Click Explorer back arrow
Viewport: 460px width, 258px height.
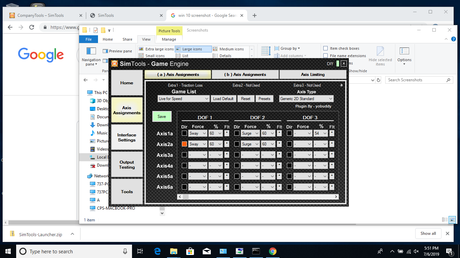[86, 80]
